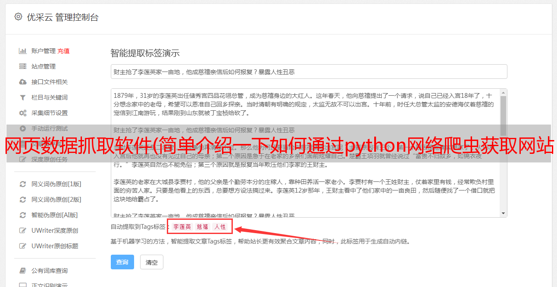The image size is (557, 287).
Task: Open 接口文件相关 menu item
Action: coord(50,82)
